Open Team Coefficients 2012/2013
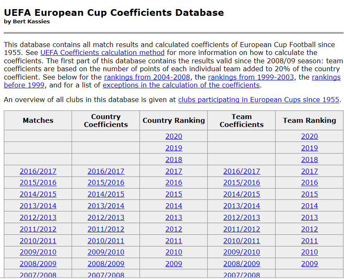Screen dimensions: 344x279 pyautogui.click(x=242, y=217)
